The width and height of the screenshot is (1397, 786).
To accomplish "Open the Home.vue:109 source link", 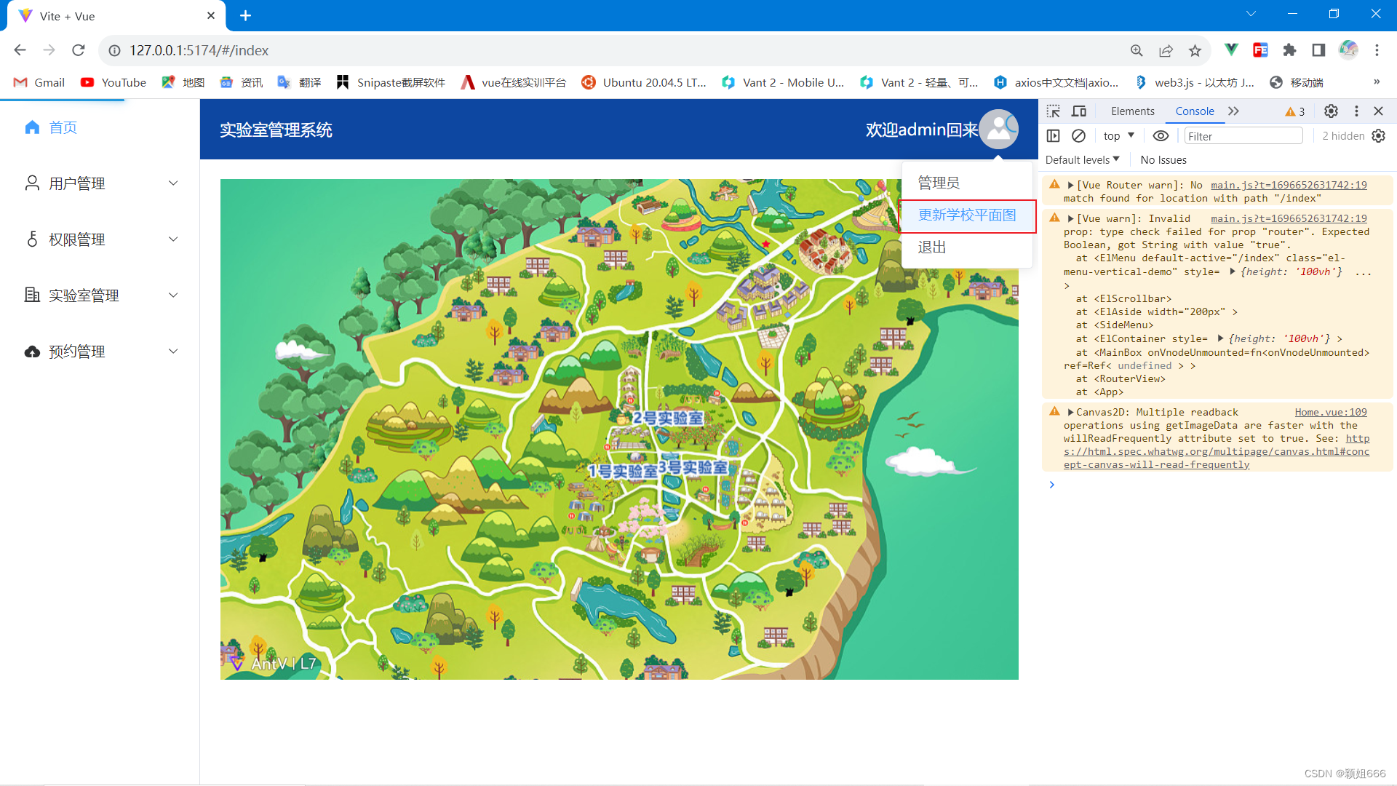I will point(1330,413).
